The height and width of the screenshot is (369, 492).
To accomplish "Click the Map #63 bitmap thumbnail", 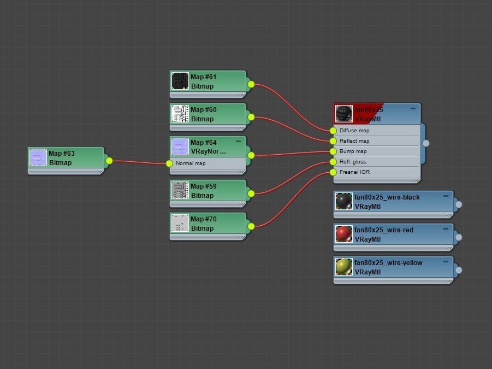I will 38,157.
